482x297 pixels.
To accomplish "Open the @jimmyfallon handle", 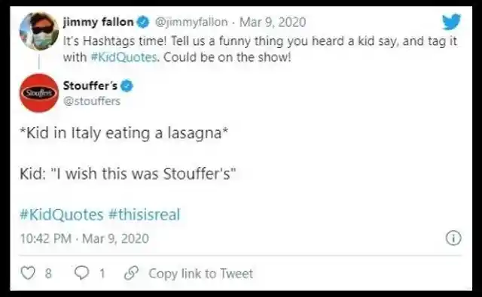I will tap(191, 22).
